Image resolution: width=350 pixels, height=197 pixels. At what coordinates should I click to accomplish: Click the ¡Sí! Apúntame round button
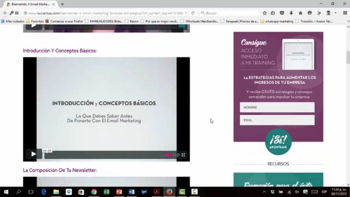tap(278, 142)
